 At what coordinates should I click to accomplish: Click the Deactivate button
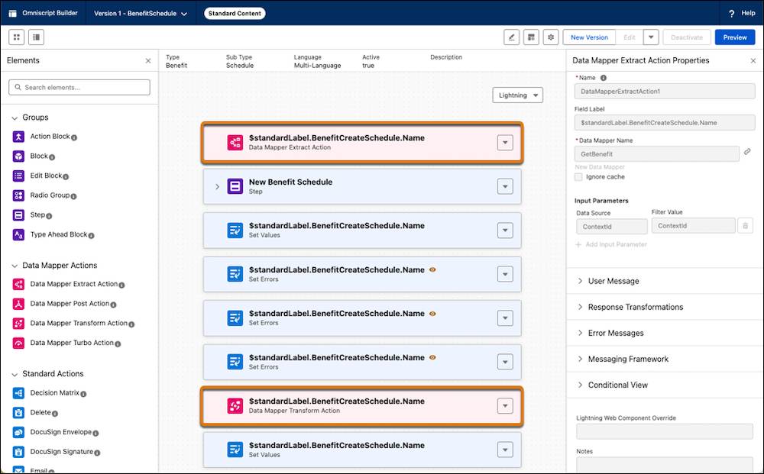coord(687,37)
